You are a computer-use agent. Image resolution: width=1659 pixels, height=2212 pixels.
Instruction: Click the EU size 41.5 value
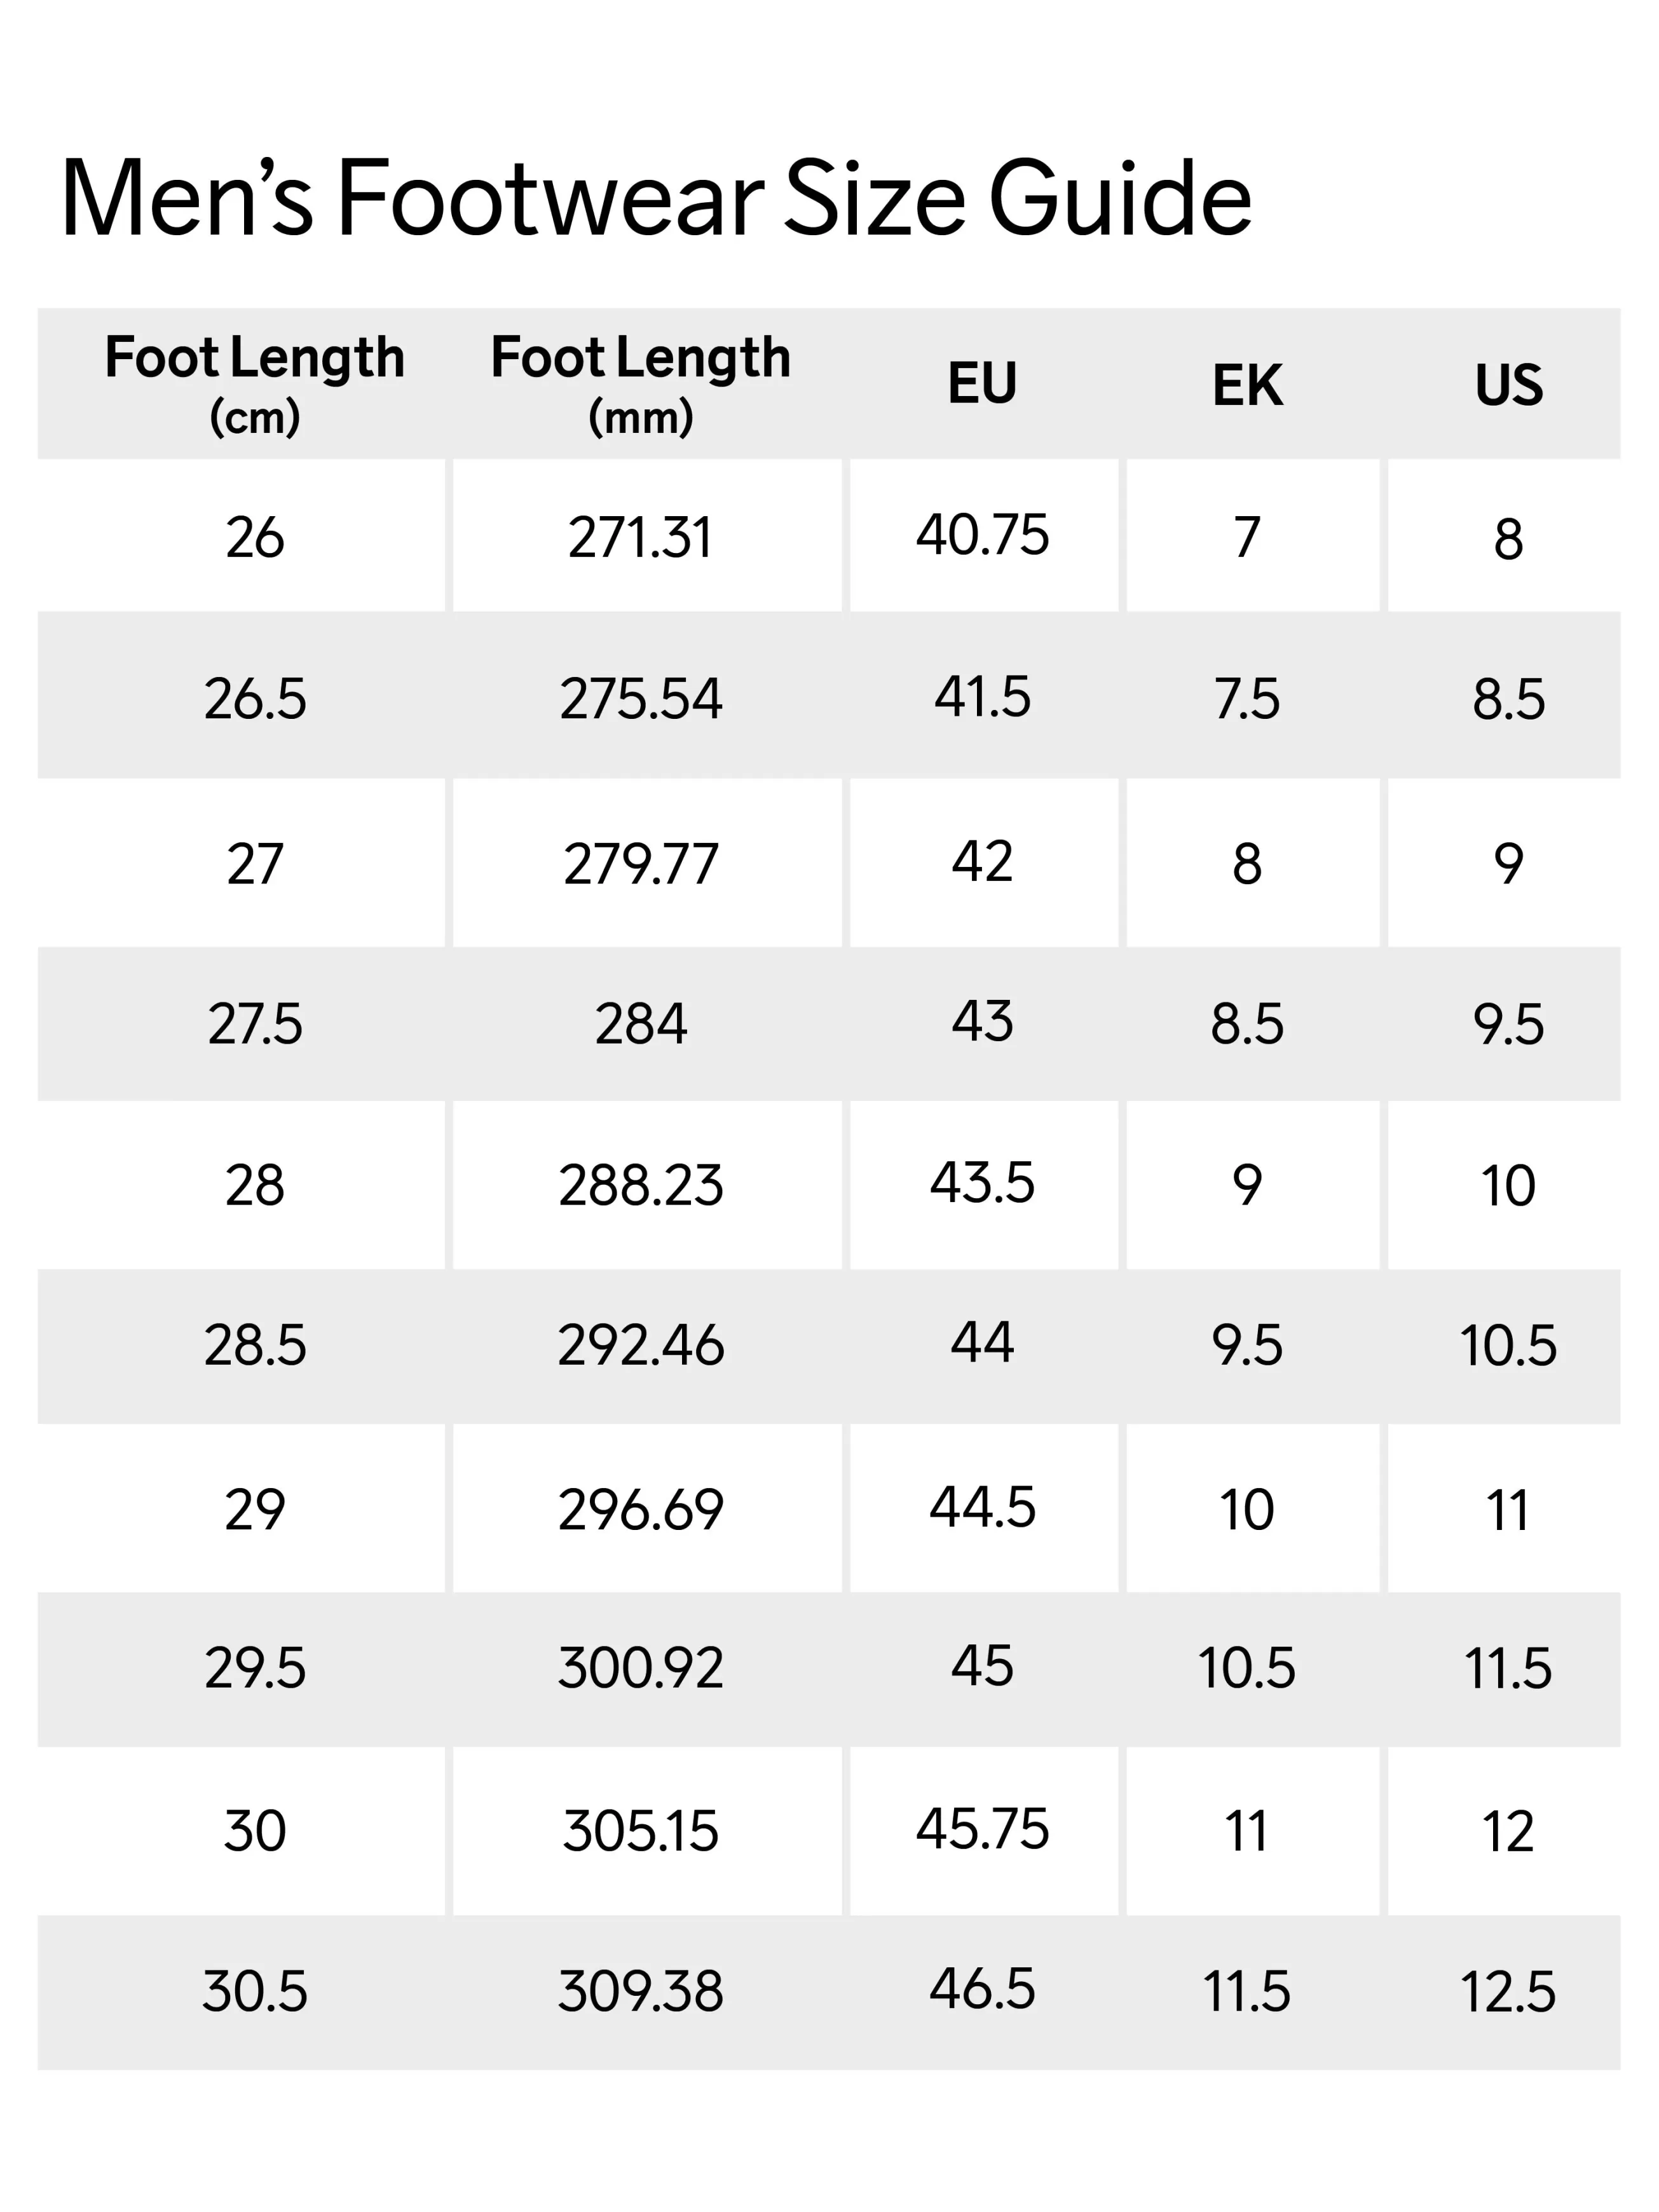982,697
